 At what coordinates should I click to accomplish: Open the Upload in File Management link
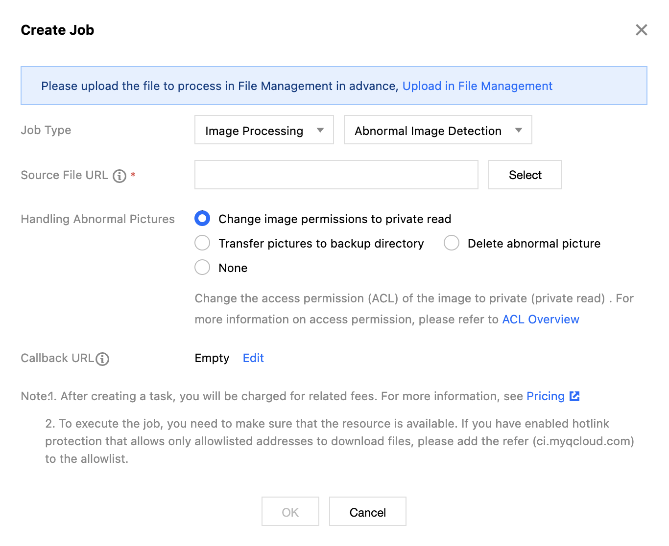[477, 86]
